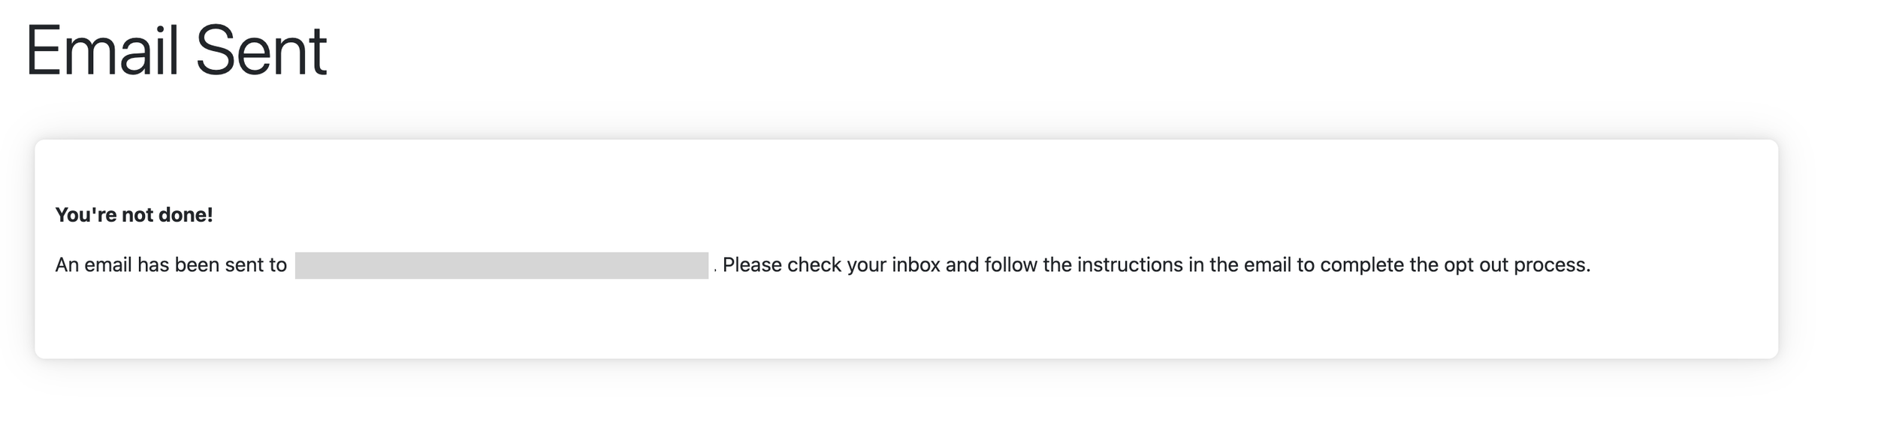Click the word "instructions" in the message

(x=1130, y=265)
